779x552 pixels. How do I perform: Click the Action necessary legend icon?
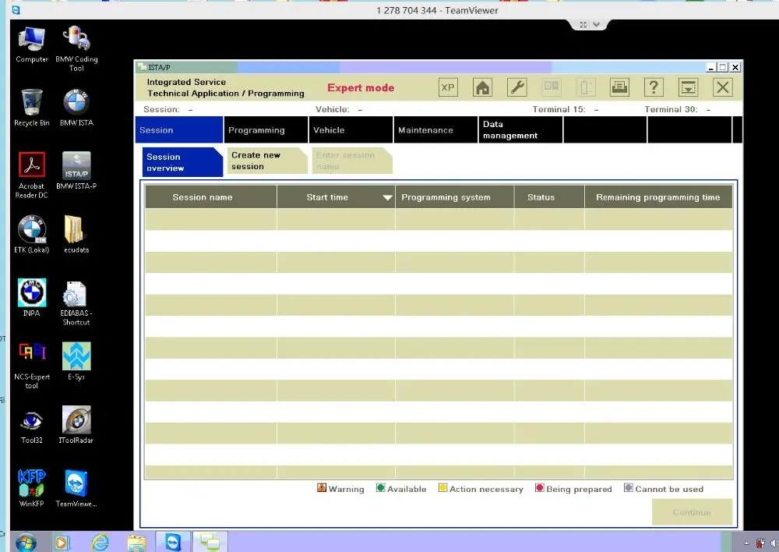tap(442, 488)
